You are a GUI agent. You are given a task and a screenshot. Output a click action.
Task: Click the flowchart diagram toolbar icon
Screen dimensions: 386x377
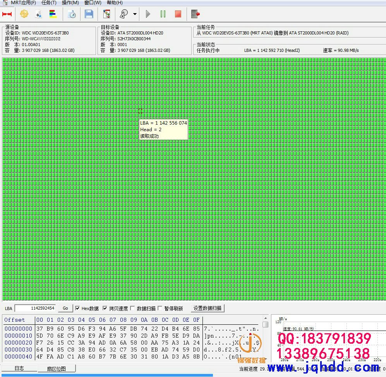[106, 14]
